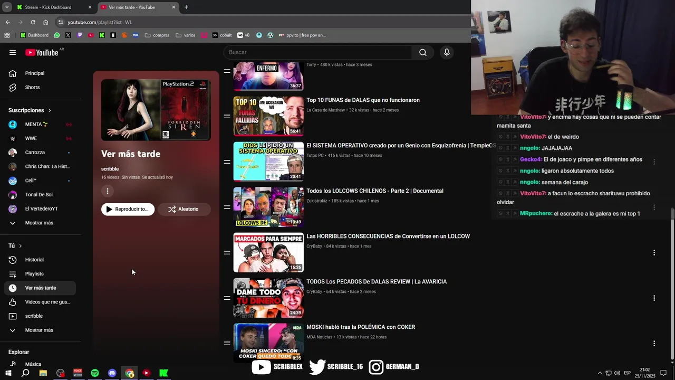
Task: Open the browser home page
Action: click(x=45, y=22)
